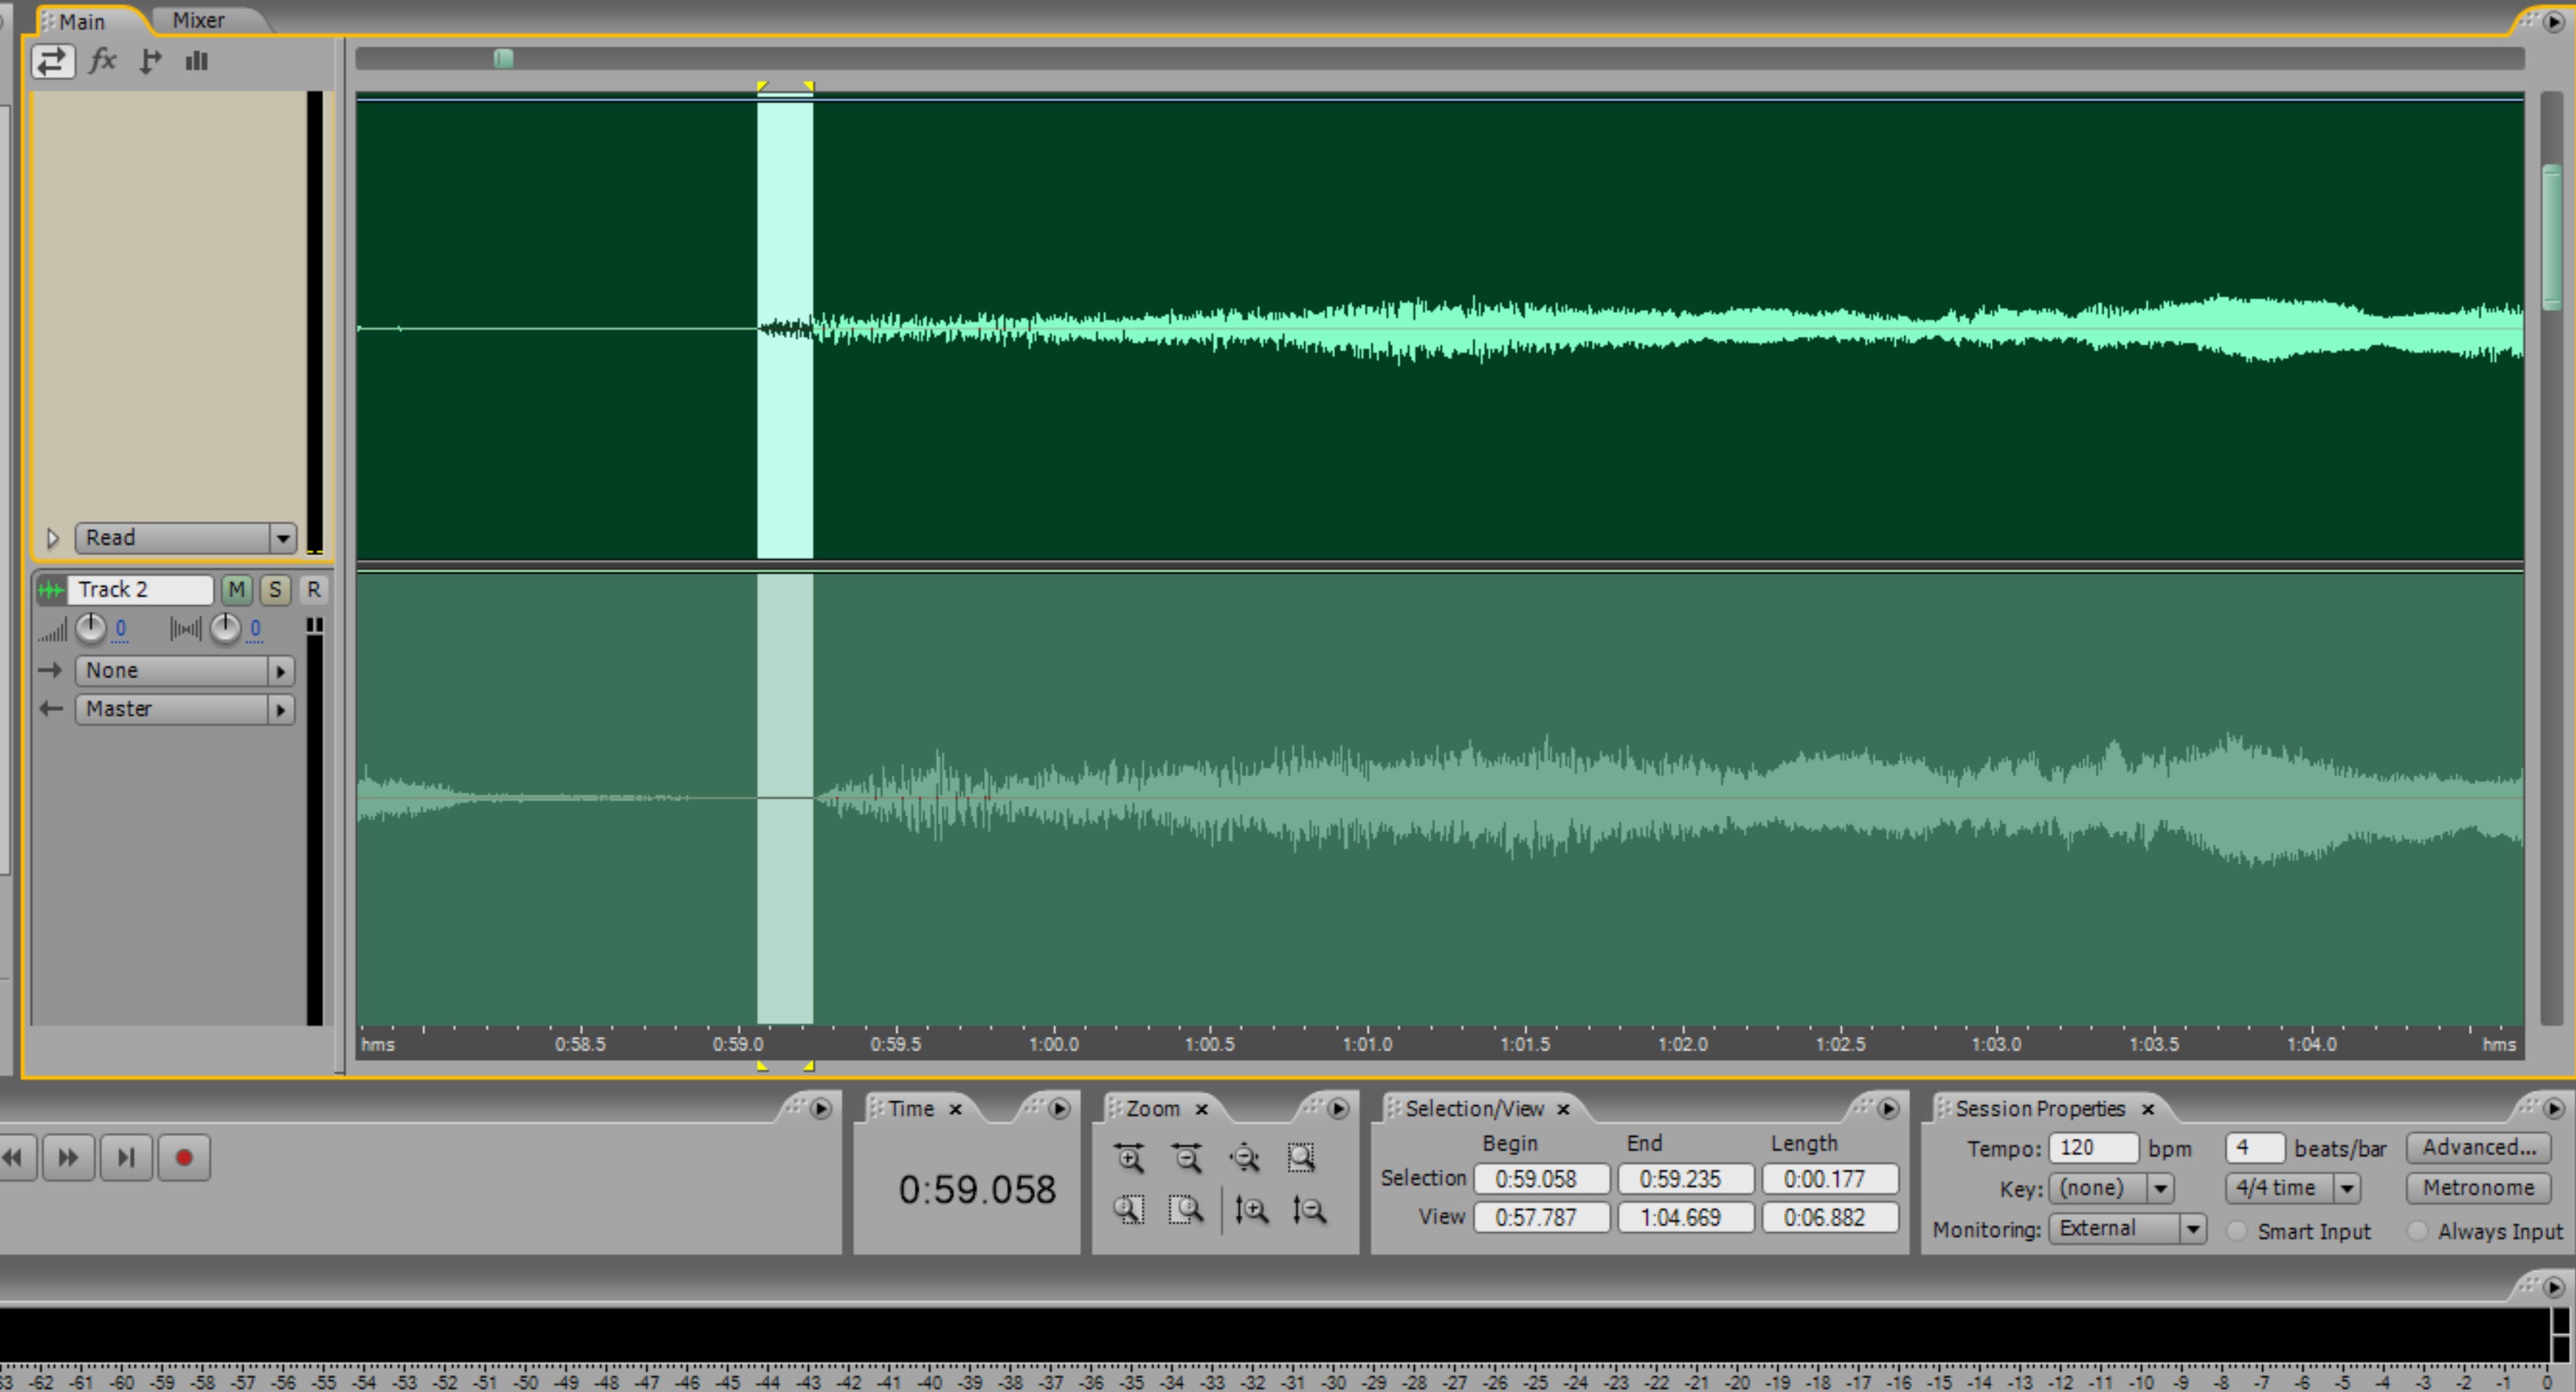Click Zoom Out Full Both Axes icon
The image size is (2576, 1392).
(x=1245, y=1158)
